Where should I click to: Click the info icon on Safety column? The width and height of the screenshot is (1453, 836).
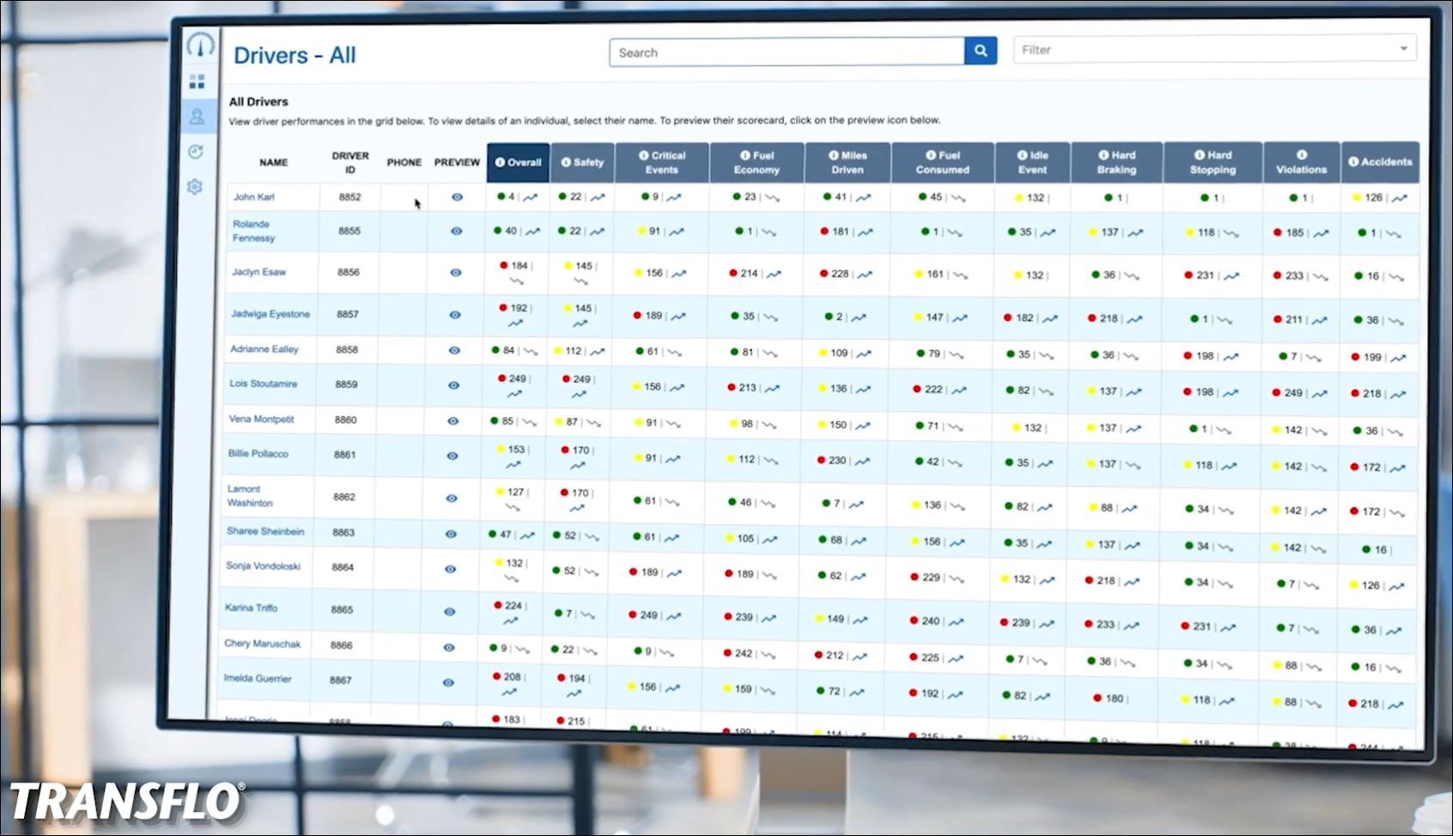tap(566, 162)
